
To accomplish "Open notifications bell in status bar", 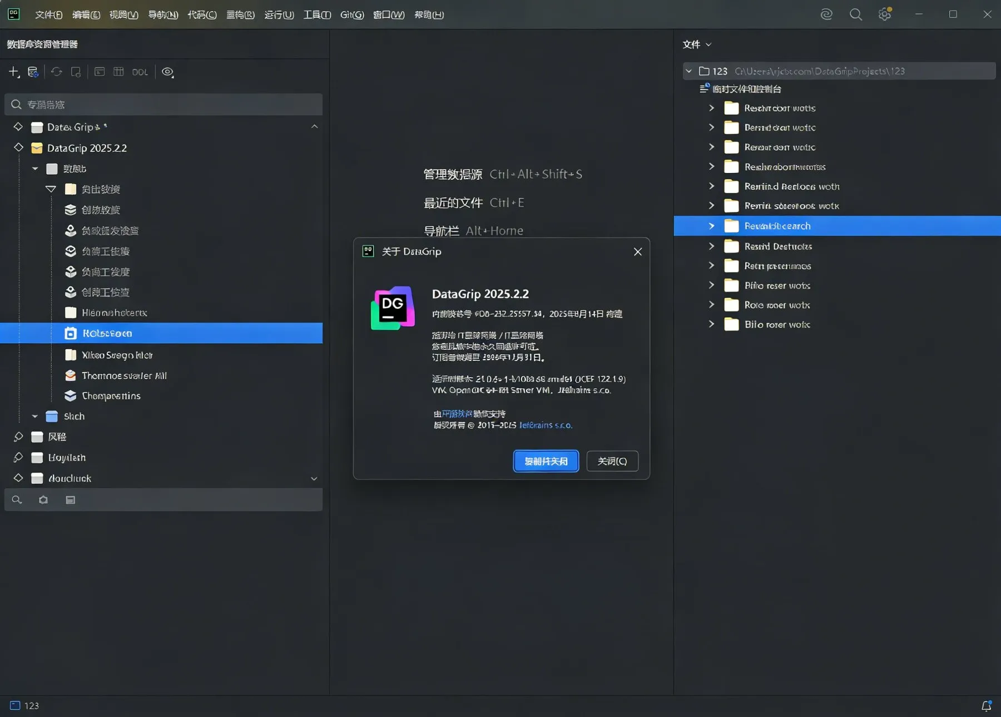I will tap(987, 705).
